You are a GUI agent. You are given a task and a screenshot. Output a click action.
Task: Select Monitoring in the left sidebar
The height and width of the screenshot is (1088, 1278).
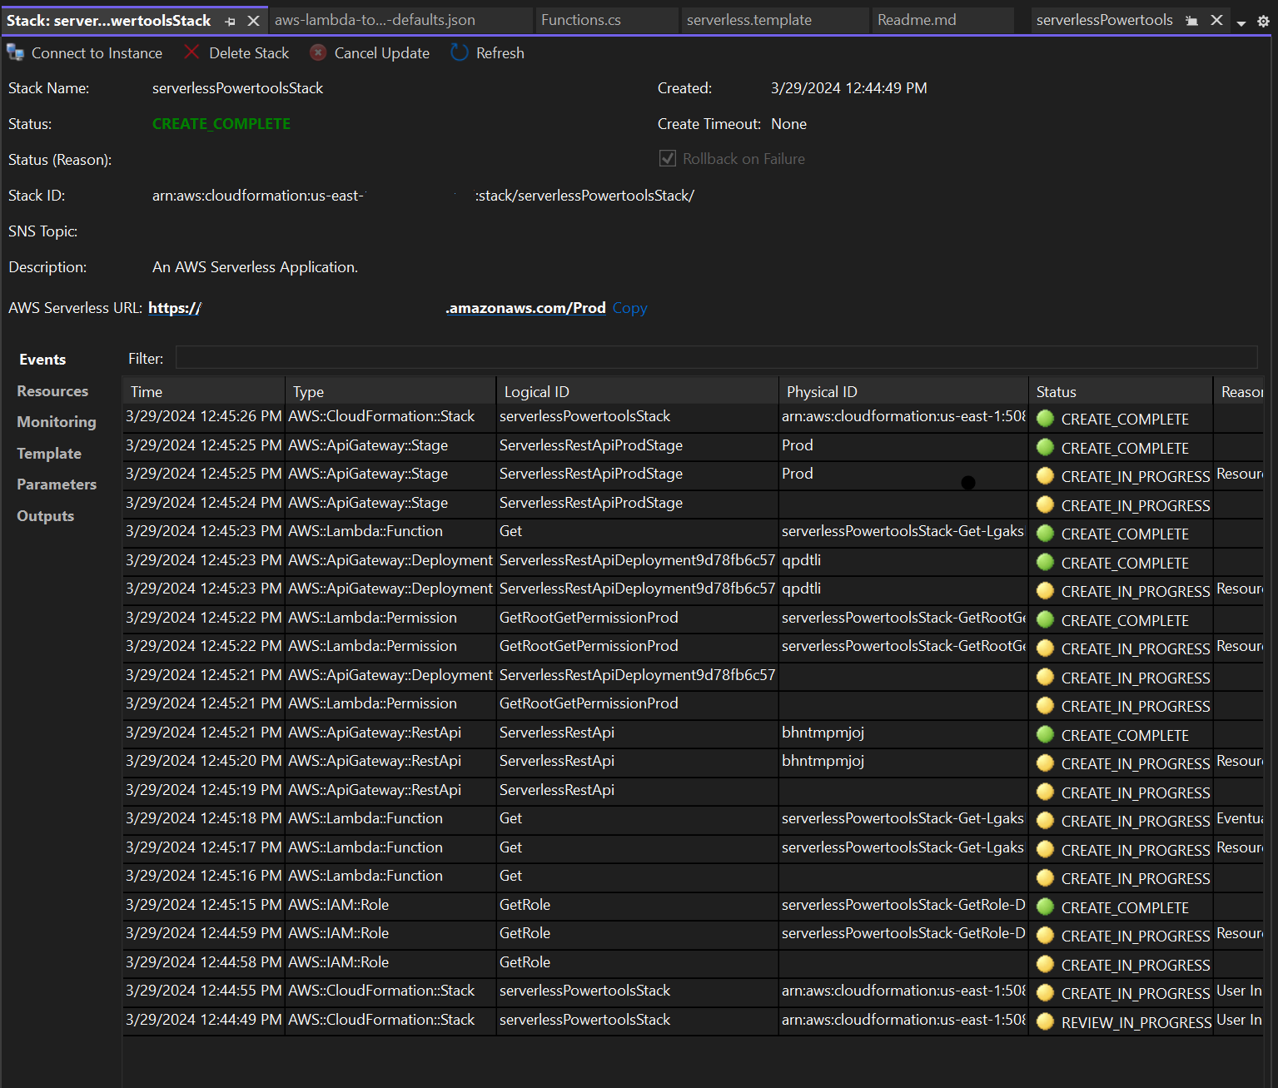point(56,421)
